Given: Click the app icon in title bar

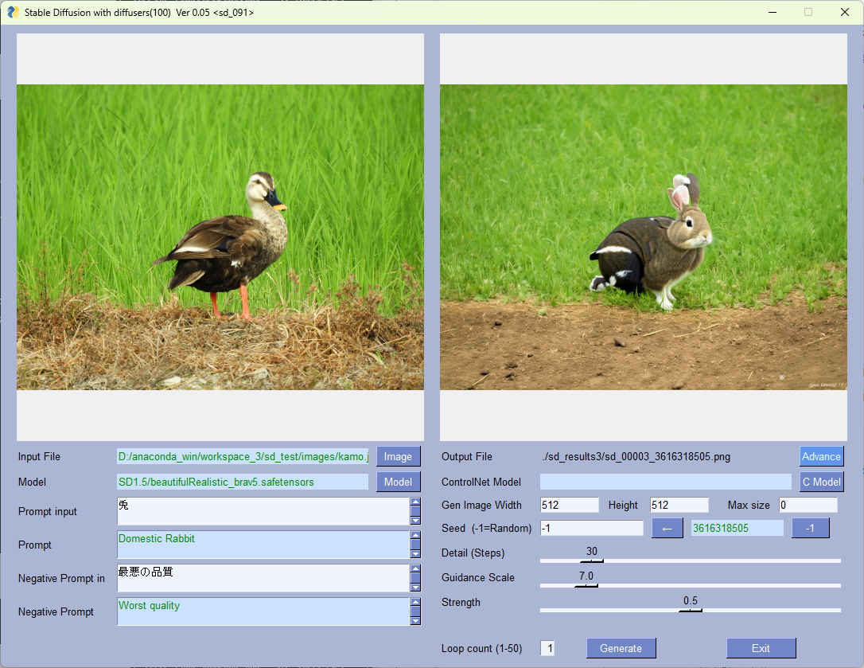Looking at the screenshot, I should tap(13, 12).
